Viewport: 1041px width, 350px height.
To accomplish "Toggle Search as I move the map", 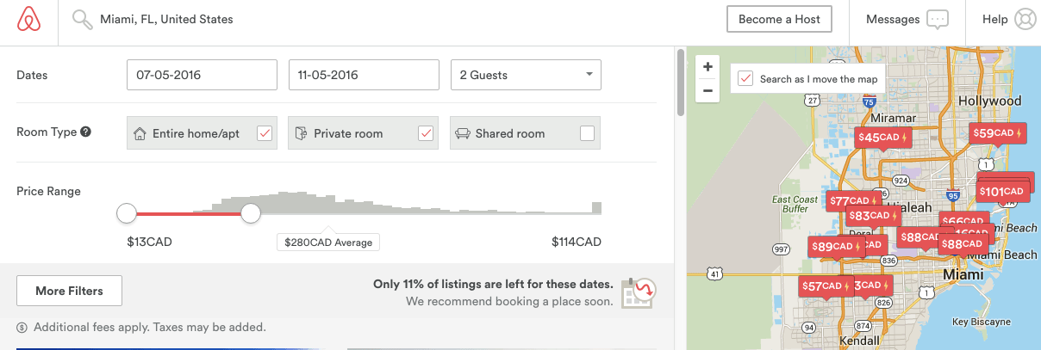I will click(x=746, y=78).
